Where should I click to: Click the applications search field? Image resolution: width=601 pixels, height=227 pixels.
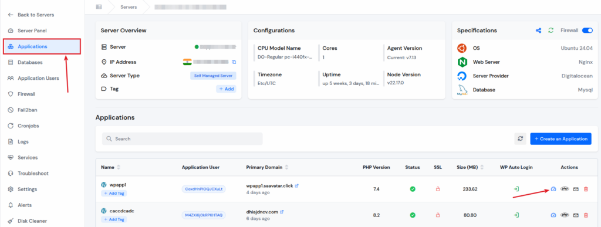click(183, 138)
